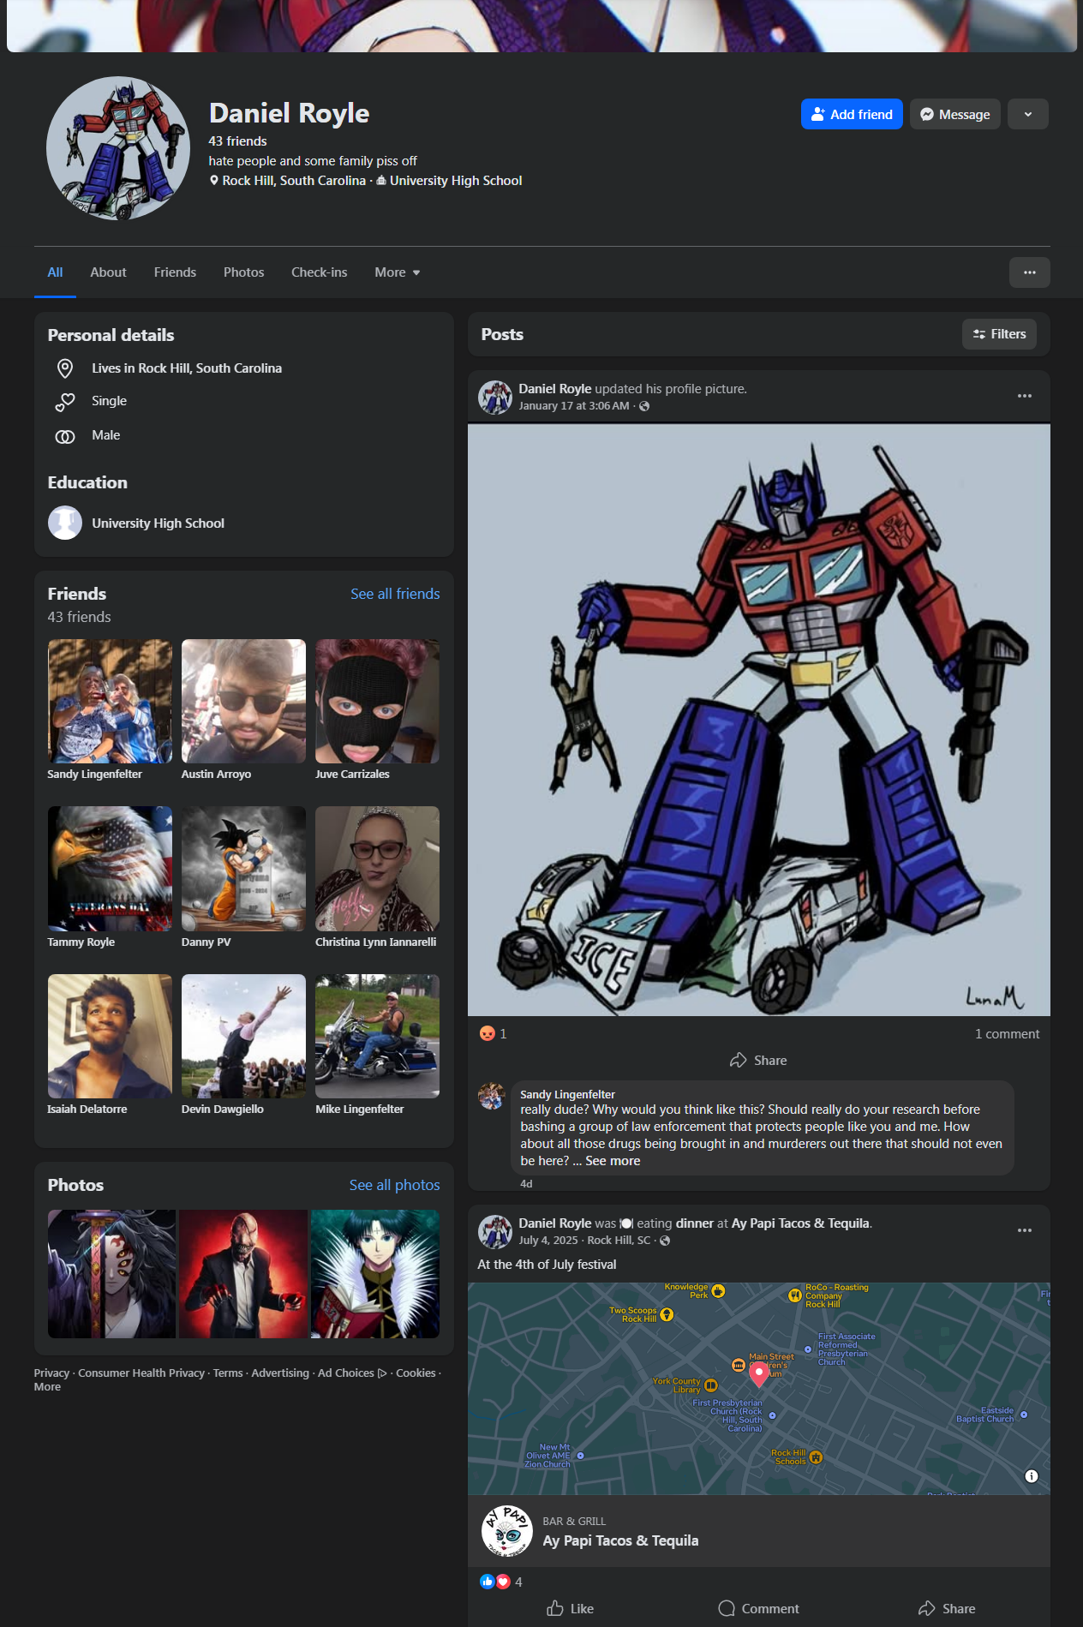Switch to the About tab
Viewport: 1083px width, 1627px height.
pyautogui.click(x=108, y=272)
